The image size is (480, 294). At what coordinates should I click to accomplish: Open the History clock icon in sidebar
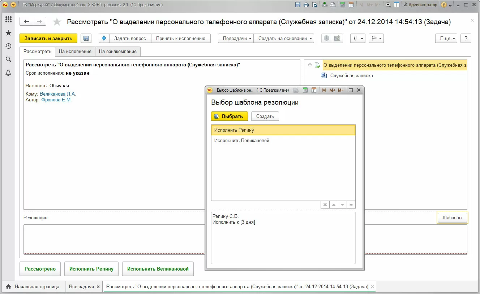point(8,46)
